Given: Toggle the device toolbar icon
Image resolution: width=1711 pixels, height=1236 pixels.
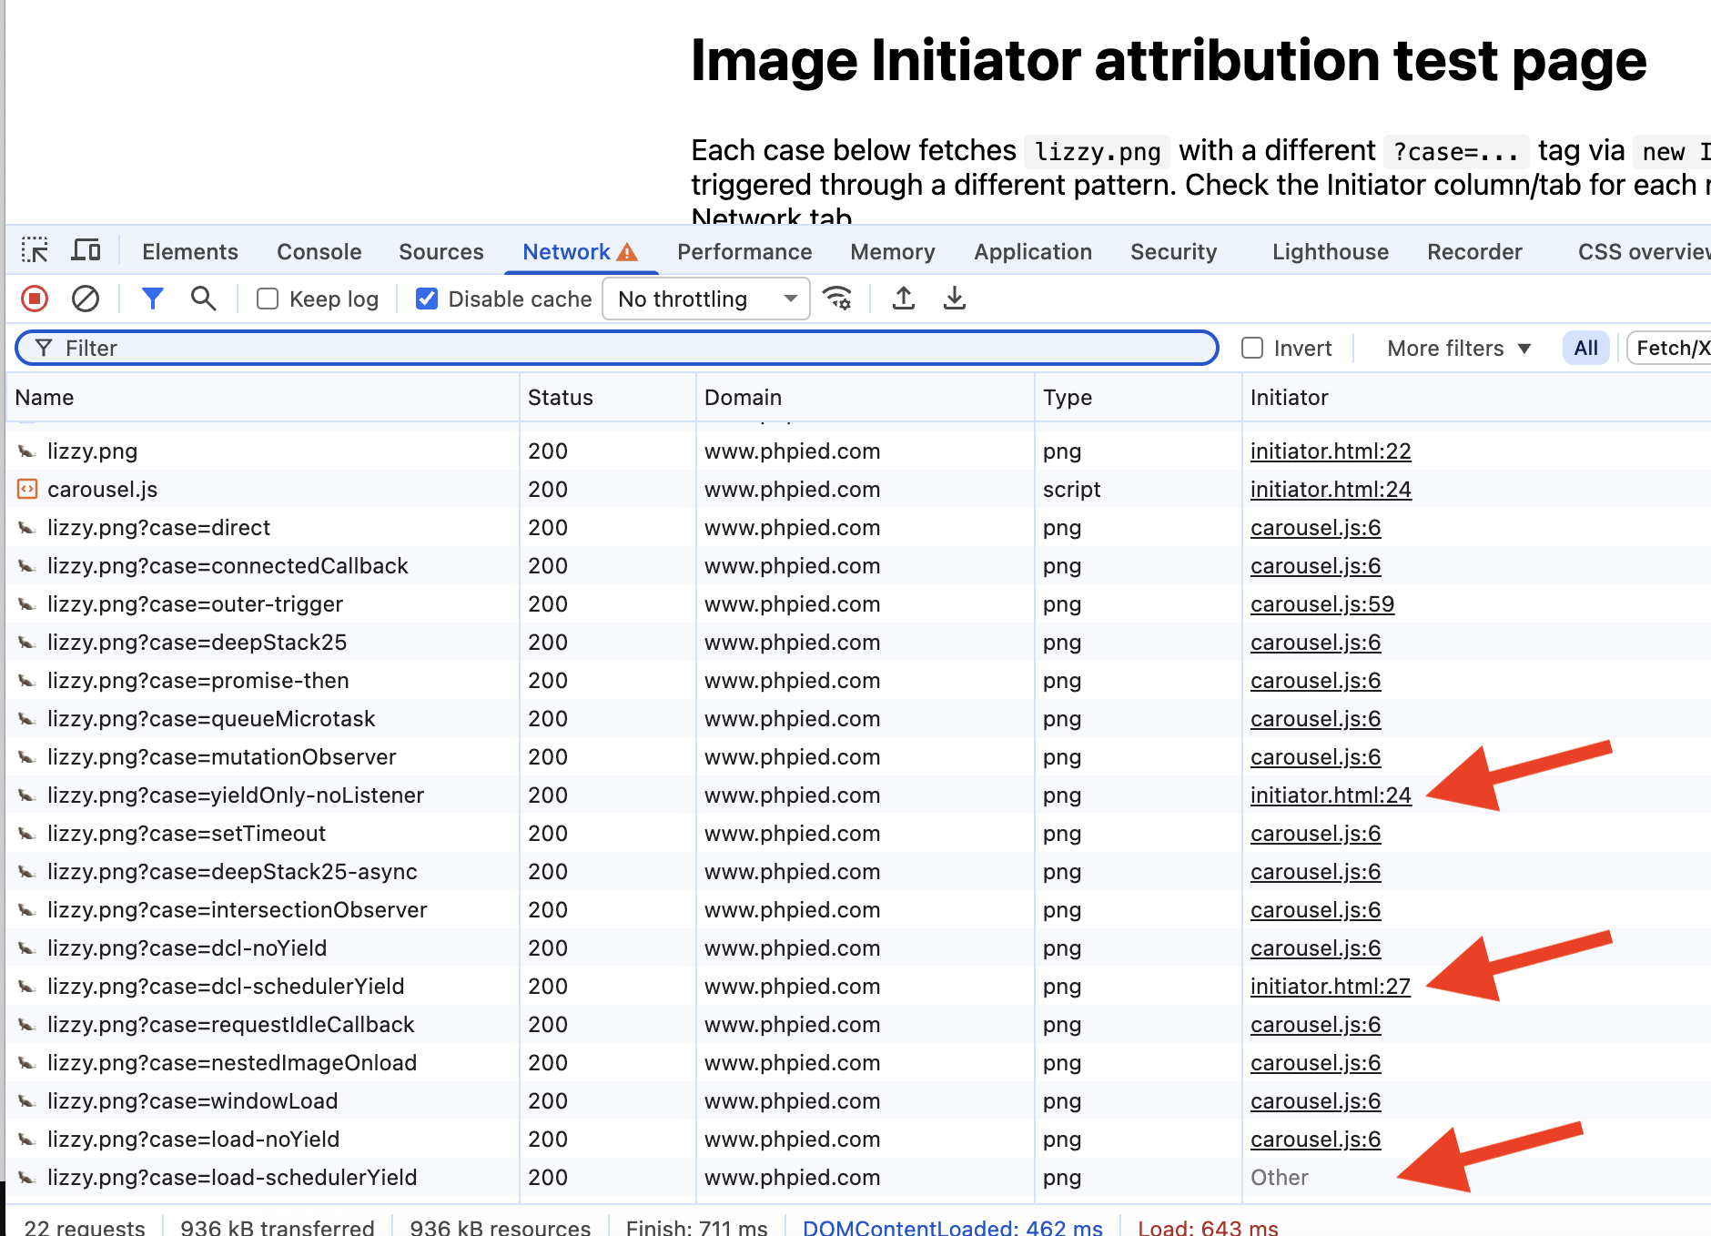Looking at the screenshot, I should click(x=86, y=250).
